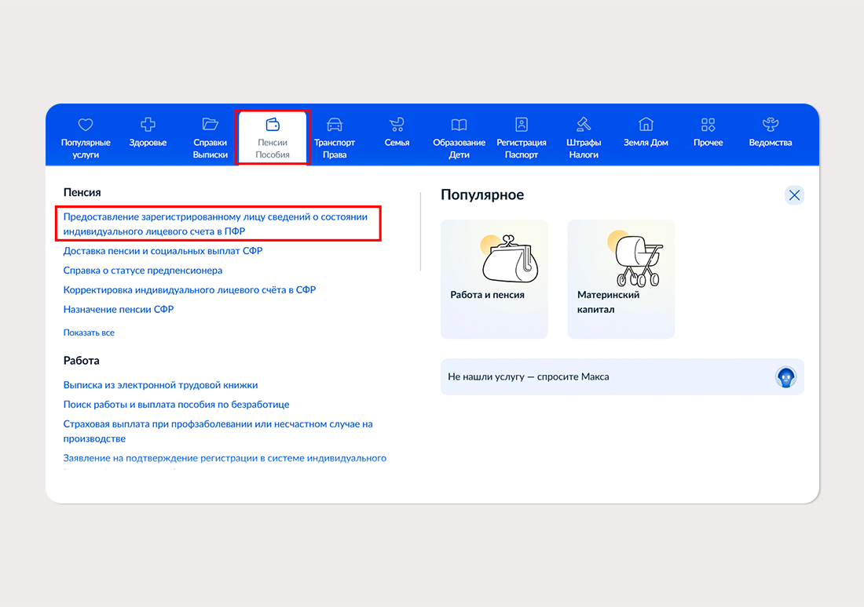Open the Земля Дом tab label

pyautogui.click(x=646, y=143)
